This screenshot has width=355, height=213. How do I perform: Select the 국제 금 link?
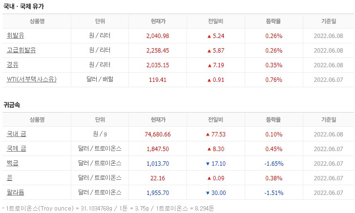point(17,149)
